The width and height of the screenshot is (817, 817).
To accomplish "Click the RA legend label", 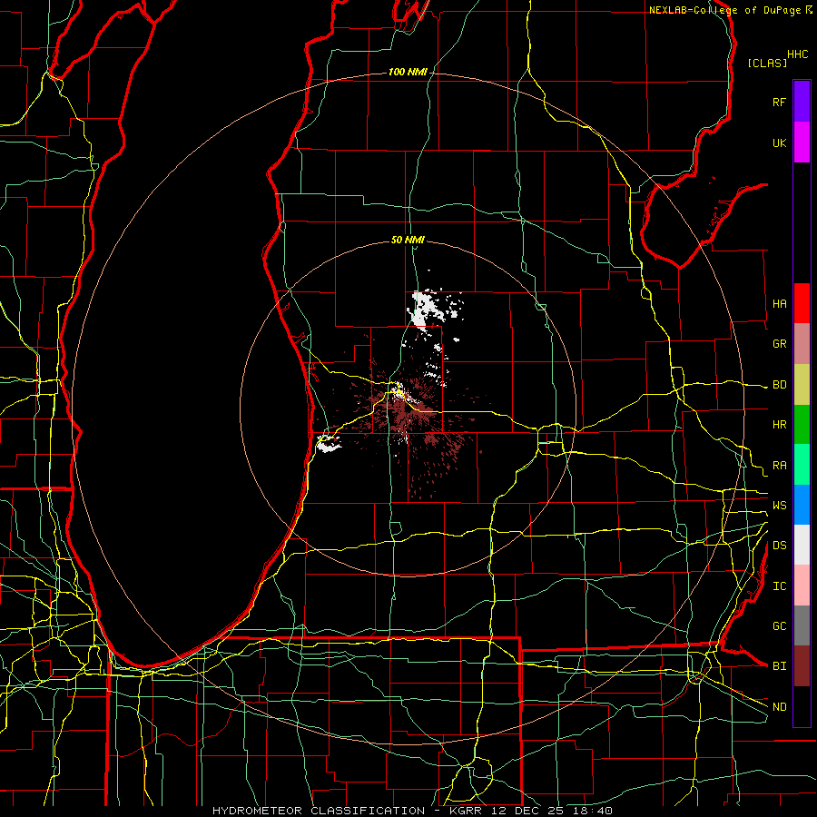I will click(x=779, y=466).
